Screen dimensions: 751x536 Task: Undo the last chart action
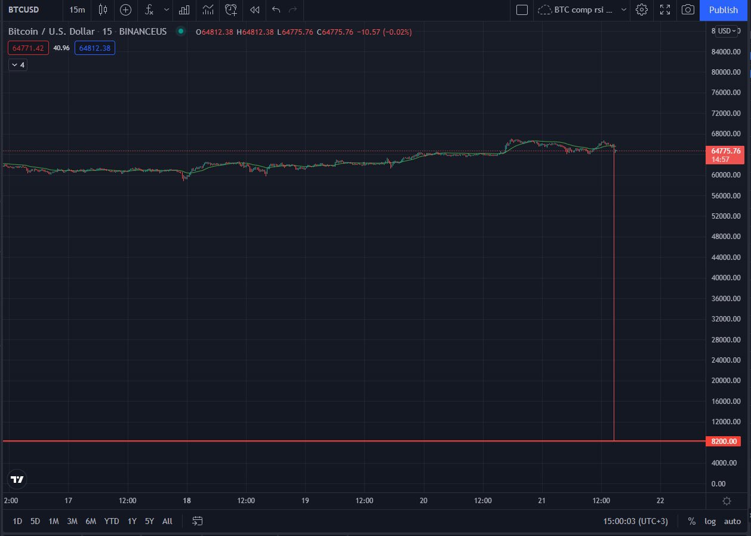pyautogui.click(x=276, y=10)
